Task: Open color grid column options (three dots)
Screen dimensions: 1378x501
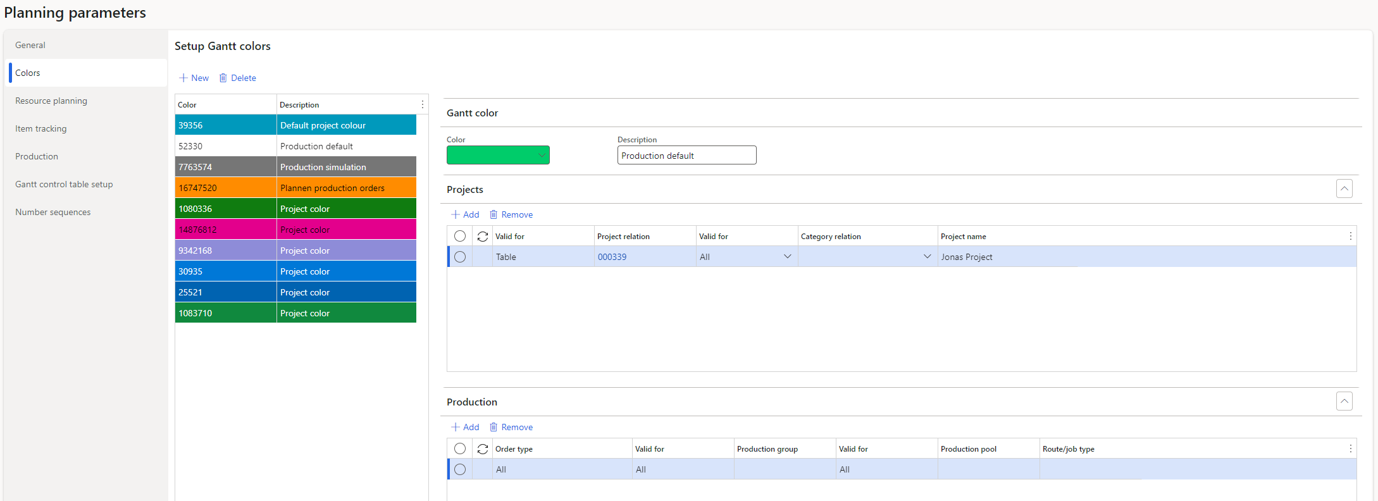Action: [423, 104]
